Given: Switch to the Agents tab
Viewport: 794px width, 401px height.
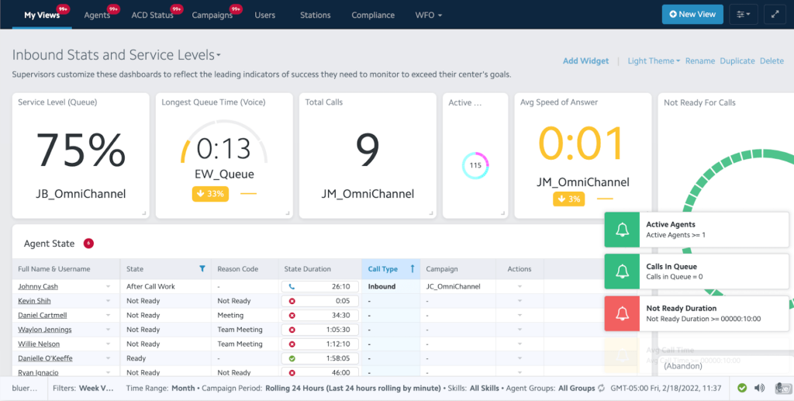Looking at the screenshot, I should 97,16.
